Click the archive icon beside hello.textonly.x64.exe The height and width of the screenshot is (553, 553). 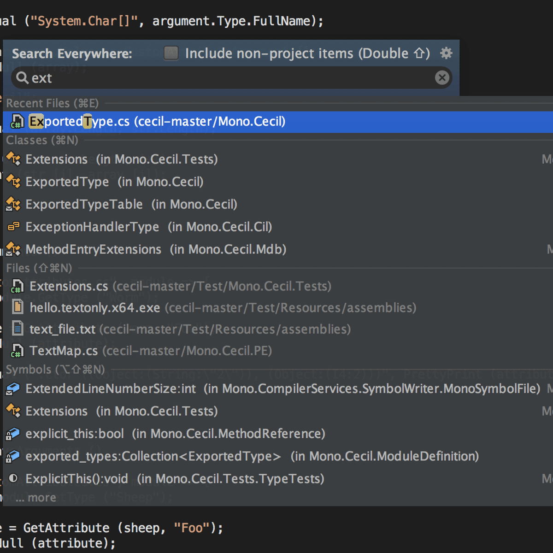click(17, 307)
